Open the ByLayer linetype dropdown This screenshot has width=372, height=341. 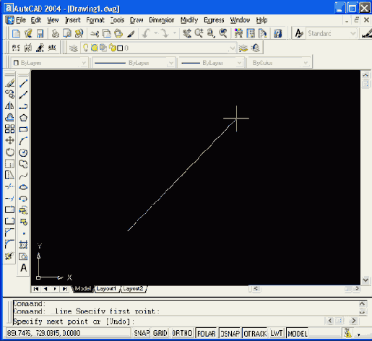170,63
